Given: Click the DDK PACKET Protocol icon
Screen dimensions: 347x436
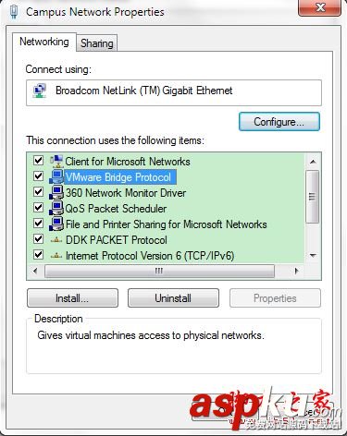Looking at the screenshot, I should point(56,240).
